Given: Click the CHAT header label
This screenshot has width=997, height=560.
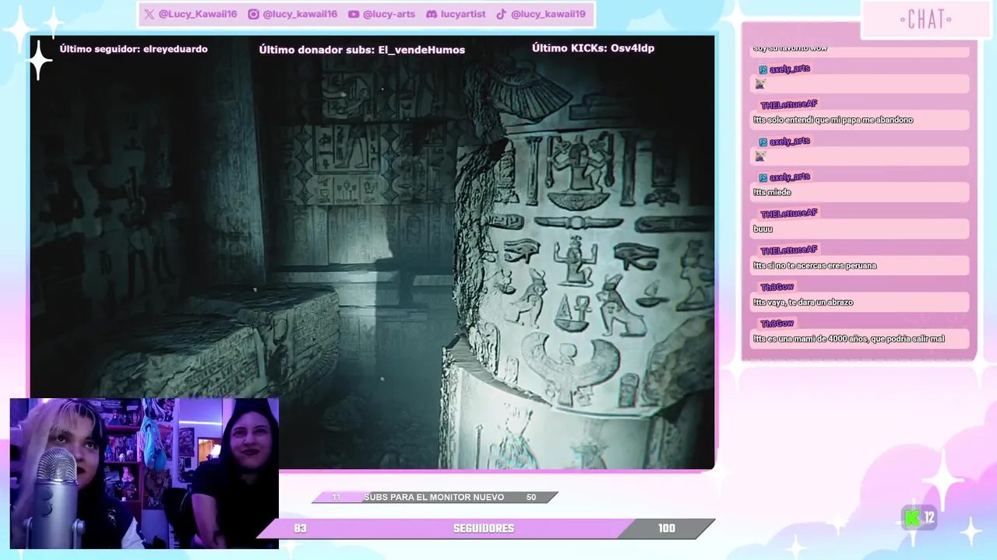Looking at the screenshot, I should point(925,20).
